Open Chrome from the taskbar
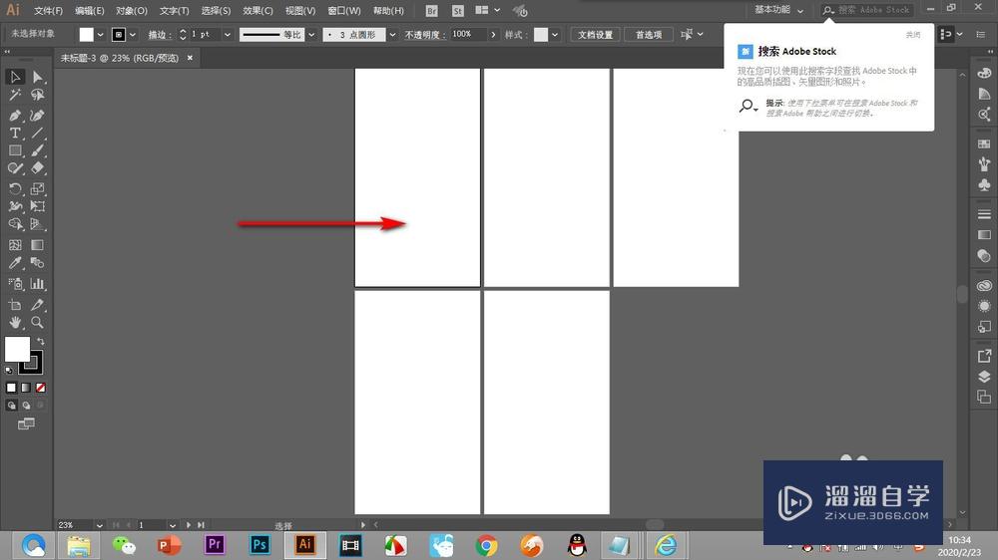Image resolution: width=998 pixels, height=560 pixels. pyautogui.click(x=486, y=545)
